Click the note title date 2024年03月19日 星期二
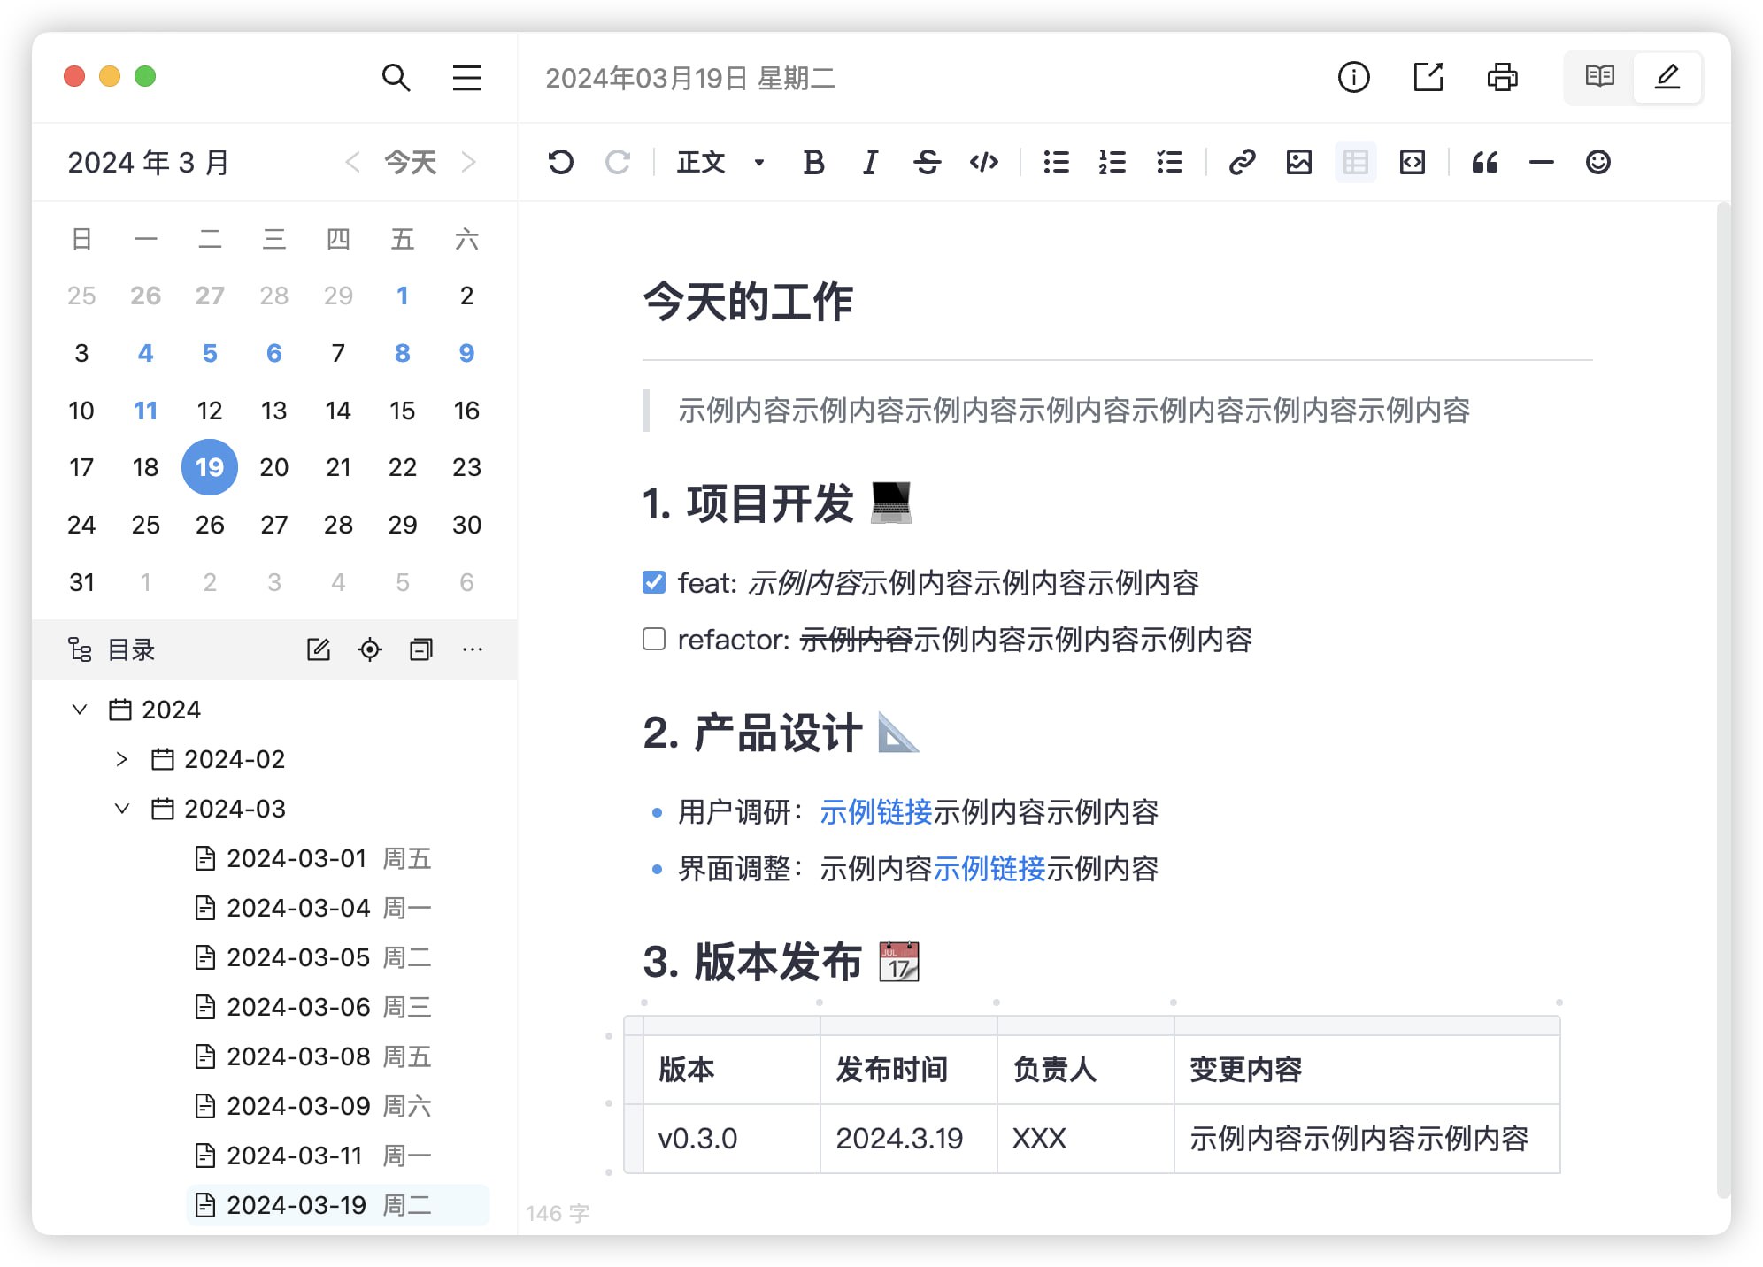The image size is (1763, 1267). pos(690,78)
